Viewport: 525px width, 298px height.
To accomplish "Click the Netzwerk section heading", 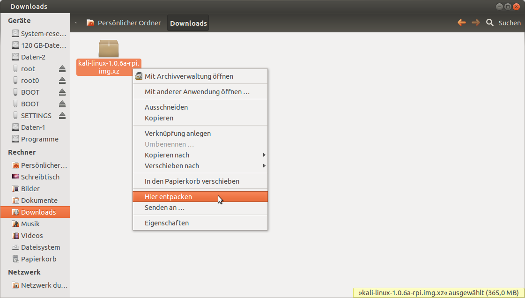I will coord(24,272).
